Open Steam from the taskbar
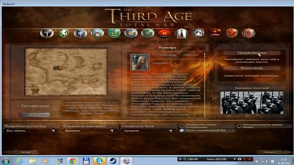The width and height of the screenshot is (294, 165). pyautogui.click(x=113, y=161)
